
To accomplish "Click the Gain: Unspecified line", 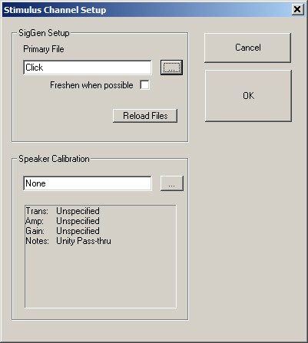I will pos(63,231).
